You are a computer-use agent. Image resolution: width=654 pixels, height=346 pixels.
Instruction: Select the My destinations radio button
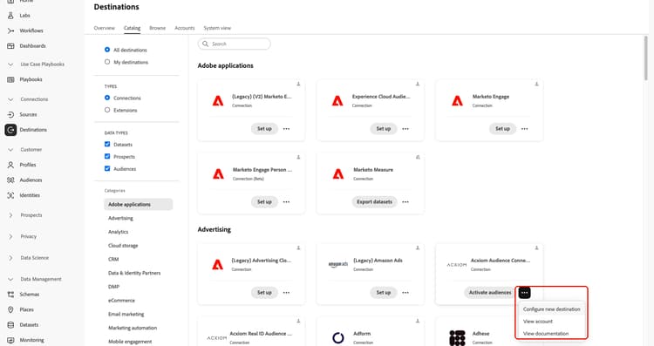(107, 62)
